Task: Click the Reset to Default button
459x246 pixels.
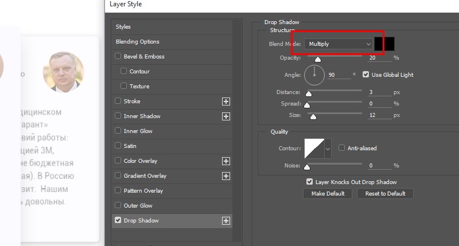Action: click(x=385, y=194)
